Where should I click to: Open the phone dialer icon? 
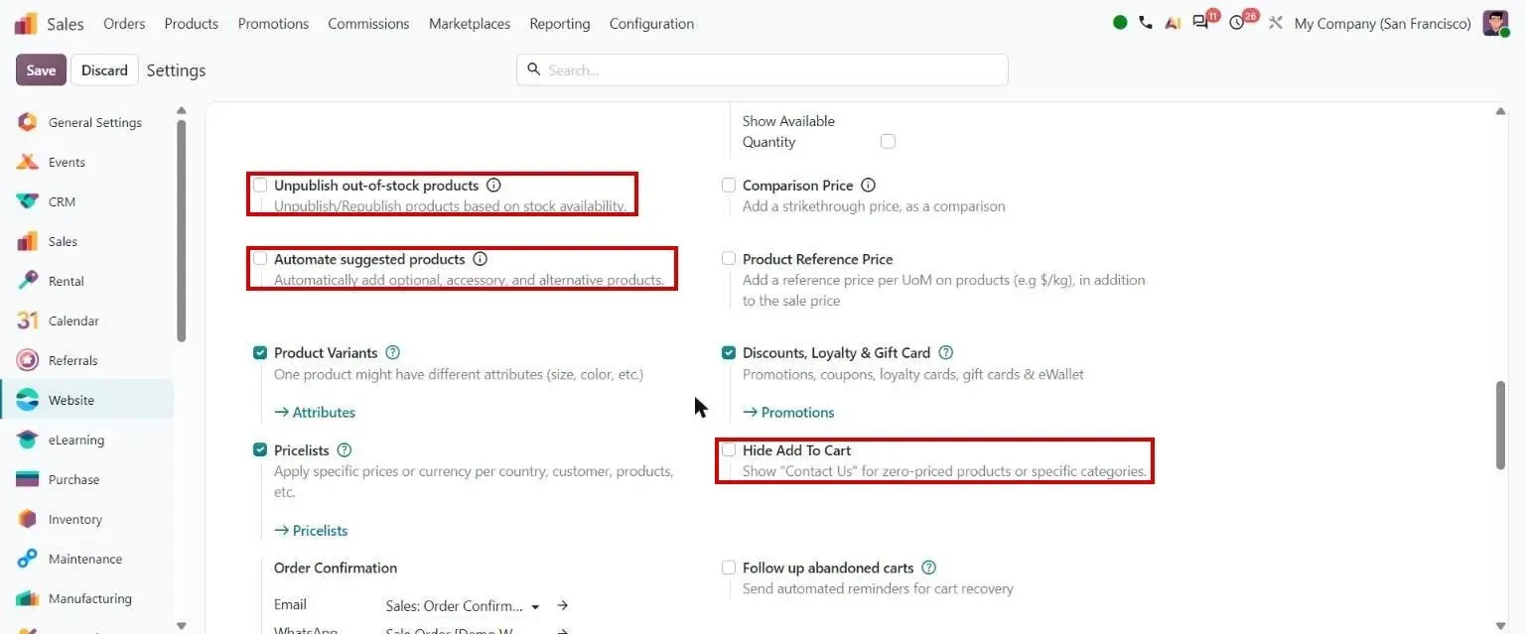tap(1146, 23)
